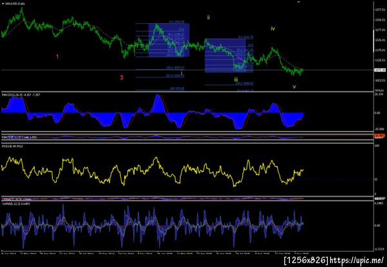387x267 pixels.
Task: Select the second Fibonacci 0.0 1231.75 level label
Action: tap(246, 37)
